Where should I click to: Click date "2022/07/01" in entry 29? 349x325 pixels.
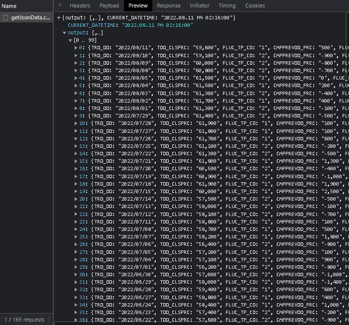pos(136,267)
